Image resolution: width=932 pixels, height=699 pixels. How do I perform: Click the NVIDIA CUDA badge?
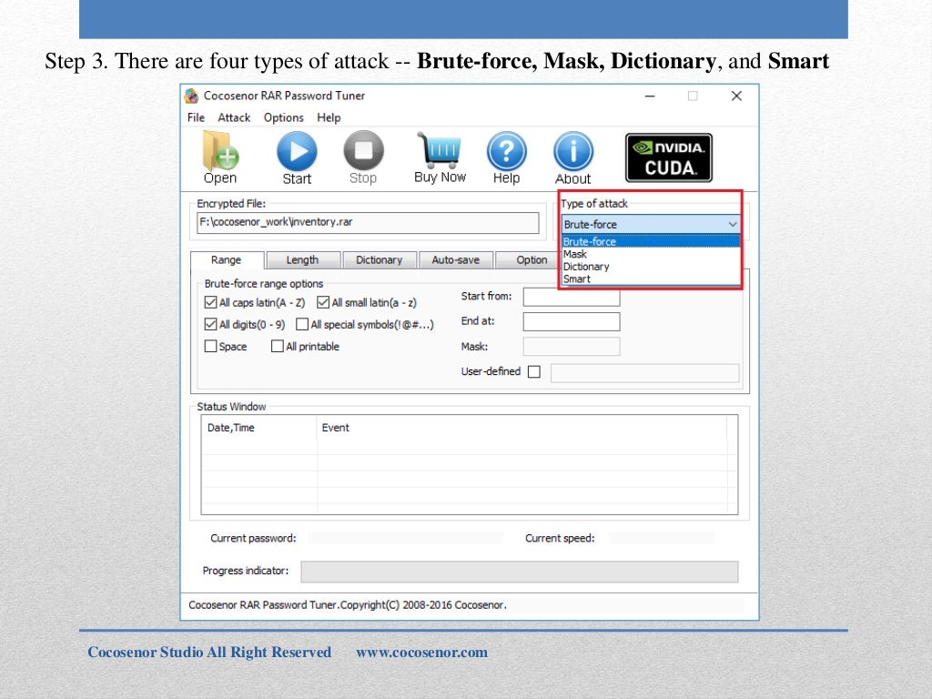[x=669, y=157]
